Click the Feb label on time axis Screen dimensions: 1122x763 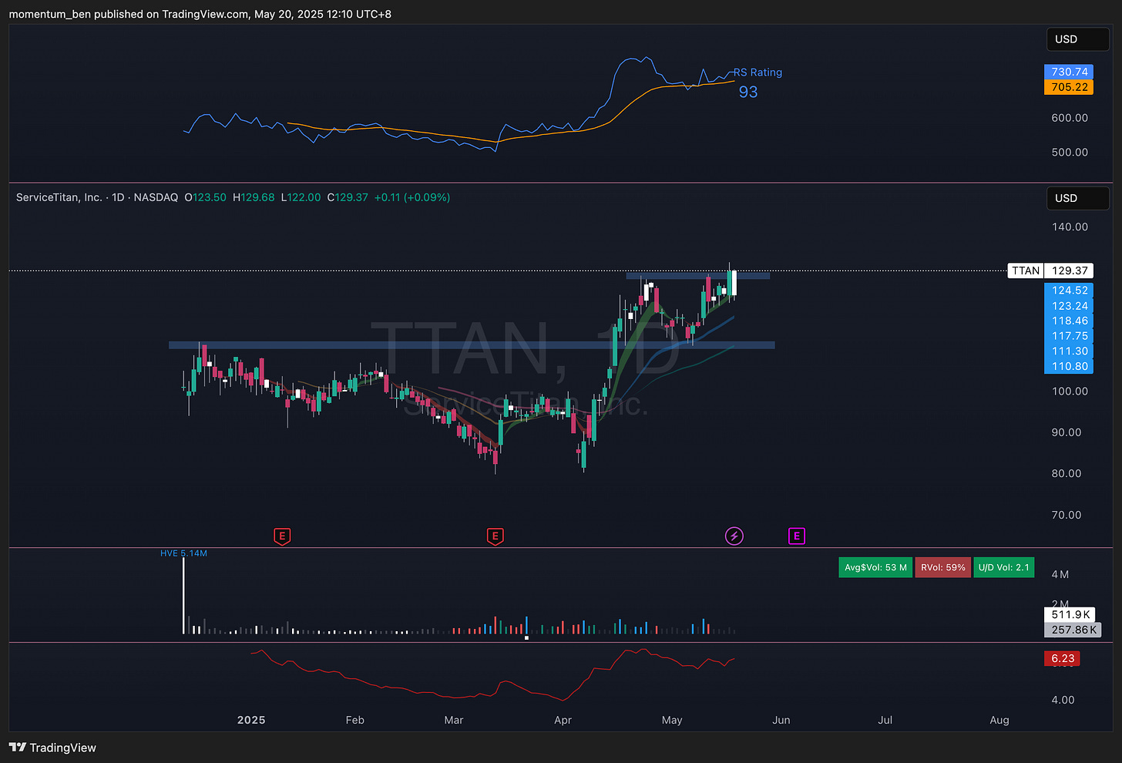354,720
